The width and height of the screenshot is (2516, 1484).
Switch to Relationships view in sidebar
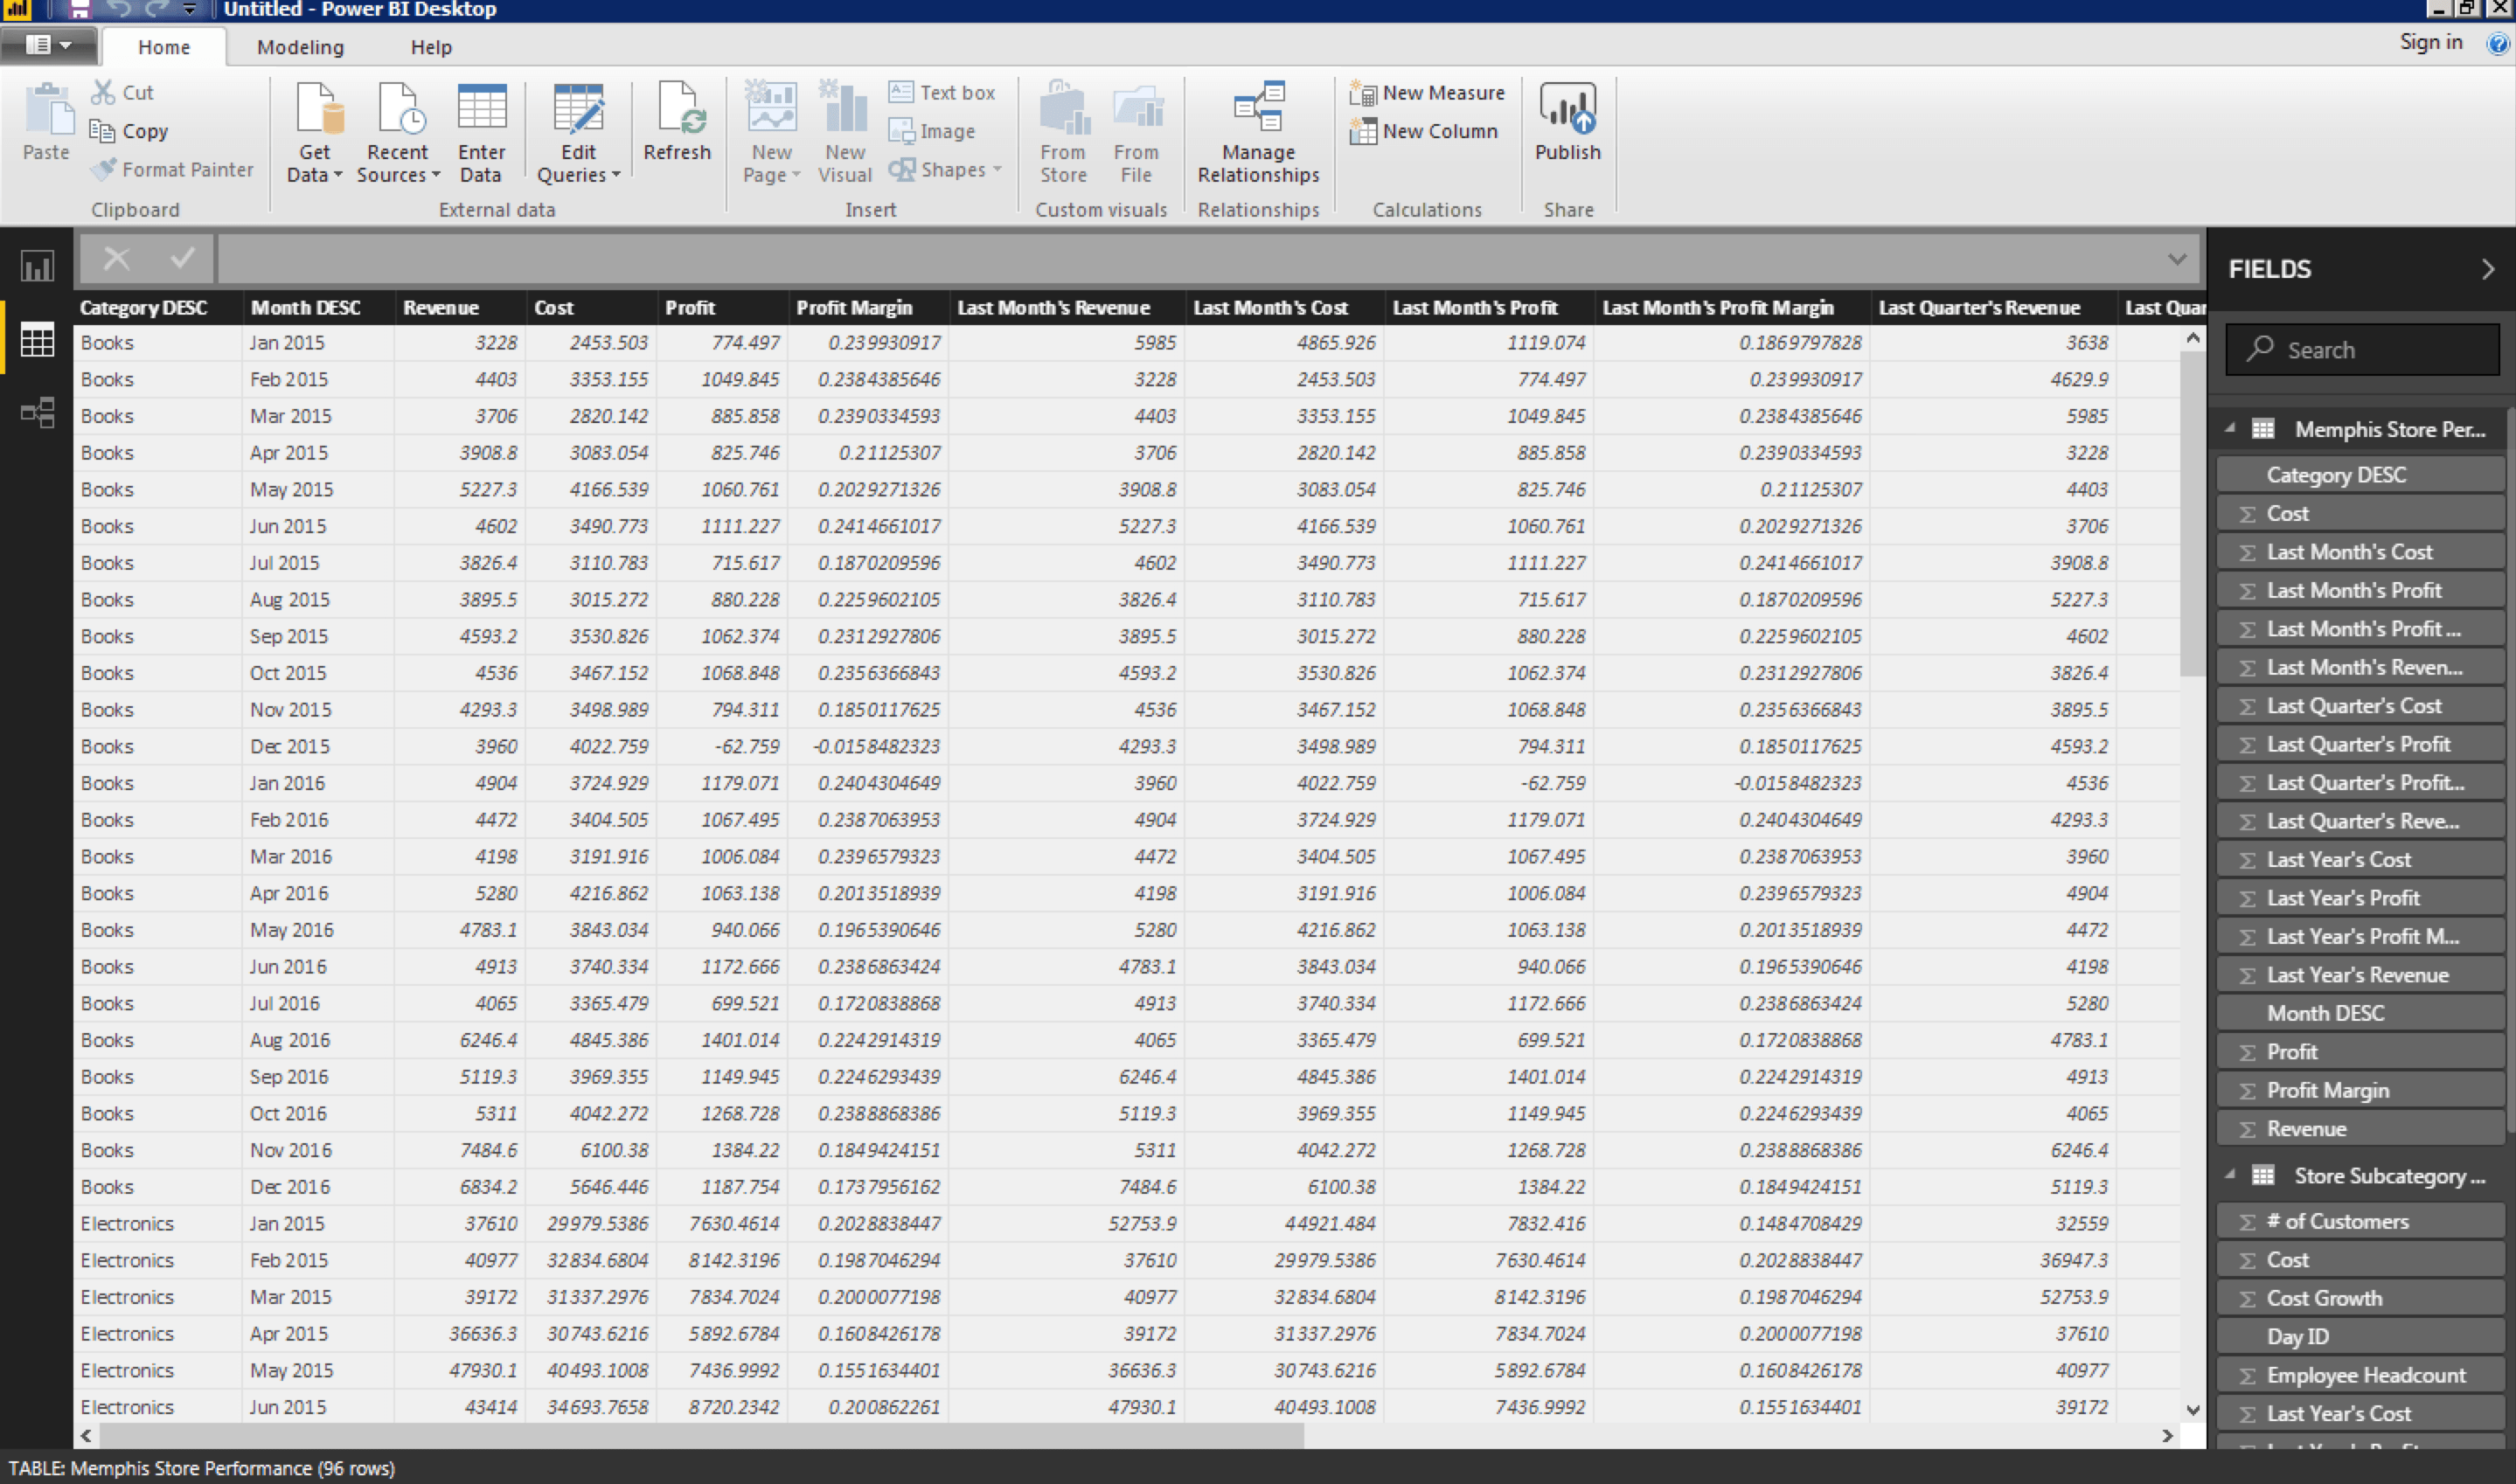[37, 412]
